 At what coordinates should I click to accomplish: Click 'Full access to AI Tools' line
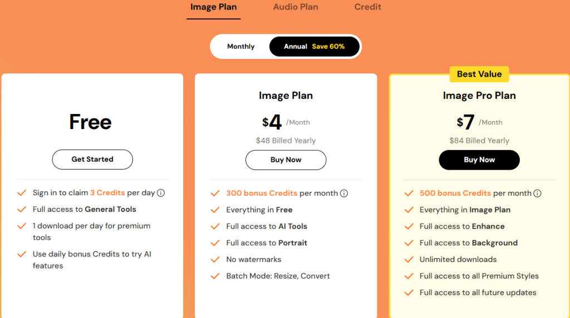[x=267, y=226]
